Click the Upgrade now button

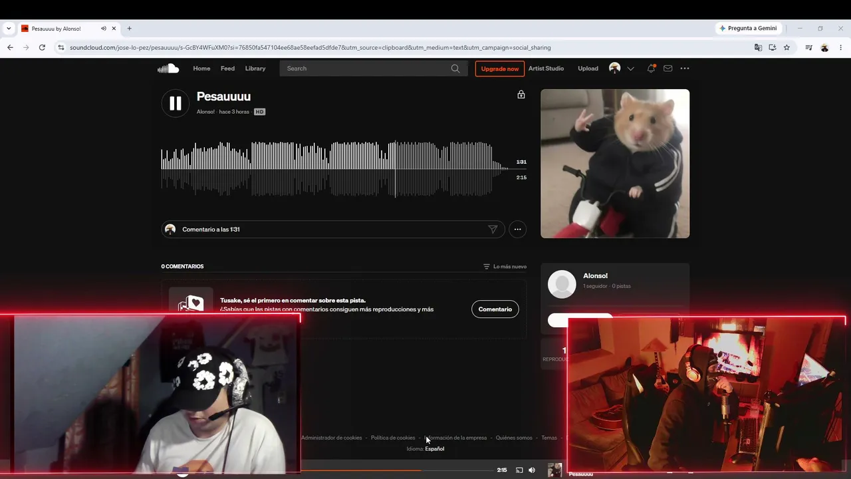pyautogui.click(x=499, y=69)
